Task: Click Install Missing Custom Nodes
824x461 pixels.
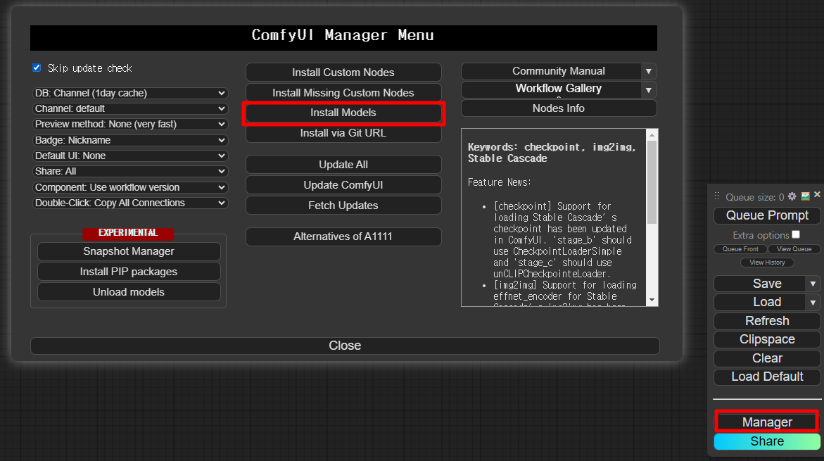Action: pos(343,93)
